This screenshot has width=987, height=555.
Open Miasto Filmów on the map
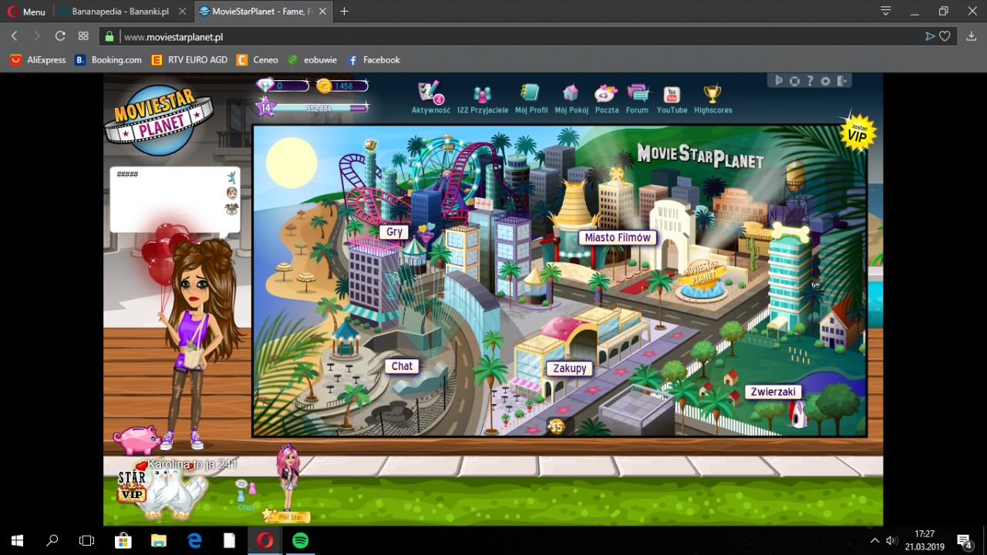[617, 237]
